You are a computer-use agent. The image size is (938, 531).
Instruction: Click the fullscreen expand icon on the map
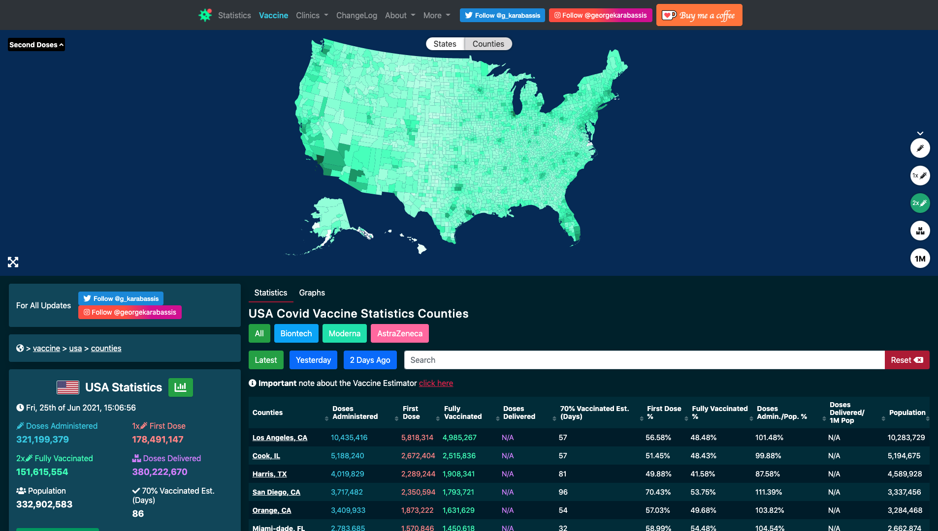click(x=13, y=262)
